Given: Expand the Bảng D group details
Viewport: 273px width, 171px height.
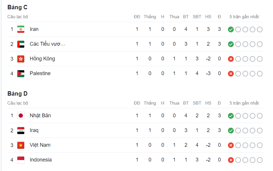Looking at the screenshot, I should click(x=17, y=94).
